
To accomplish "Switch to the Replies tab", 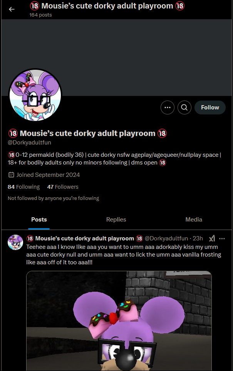I will click(x=116, y=220).
